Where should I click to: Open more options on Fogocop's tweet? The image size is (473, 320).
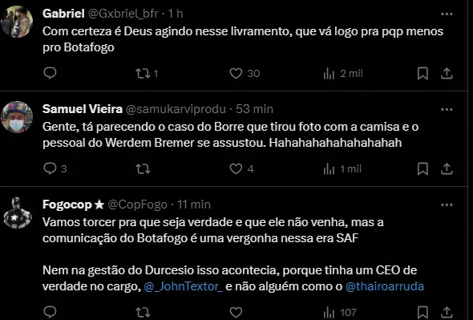pos(447,205)
